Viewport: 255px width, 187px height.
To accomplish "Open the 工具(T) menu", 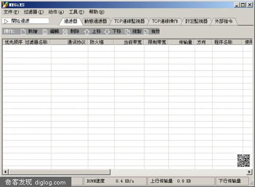I will coord(76,12).
